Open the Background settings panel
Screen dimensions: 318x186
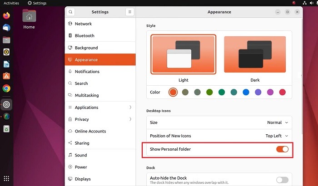pos(100,48)
